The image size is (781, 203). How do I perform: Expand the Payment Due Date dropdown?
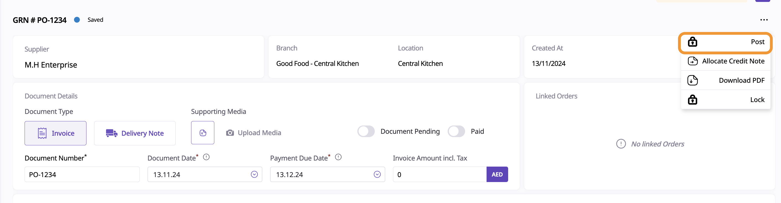pos(377,175)
